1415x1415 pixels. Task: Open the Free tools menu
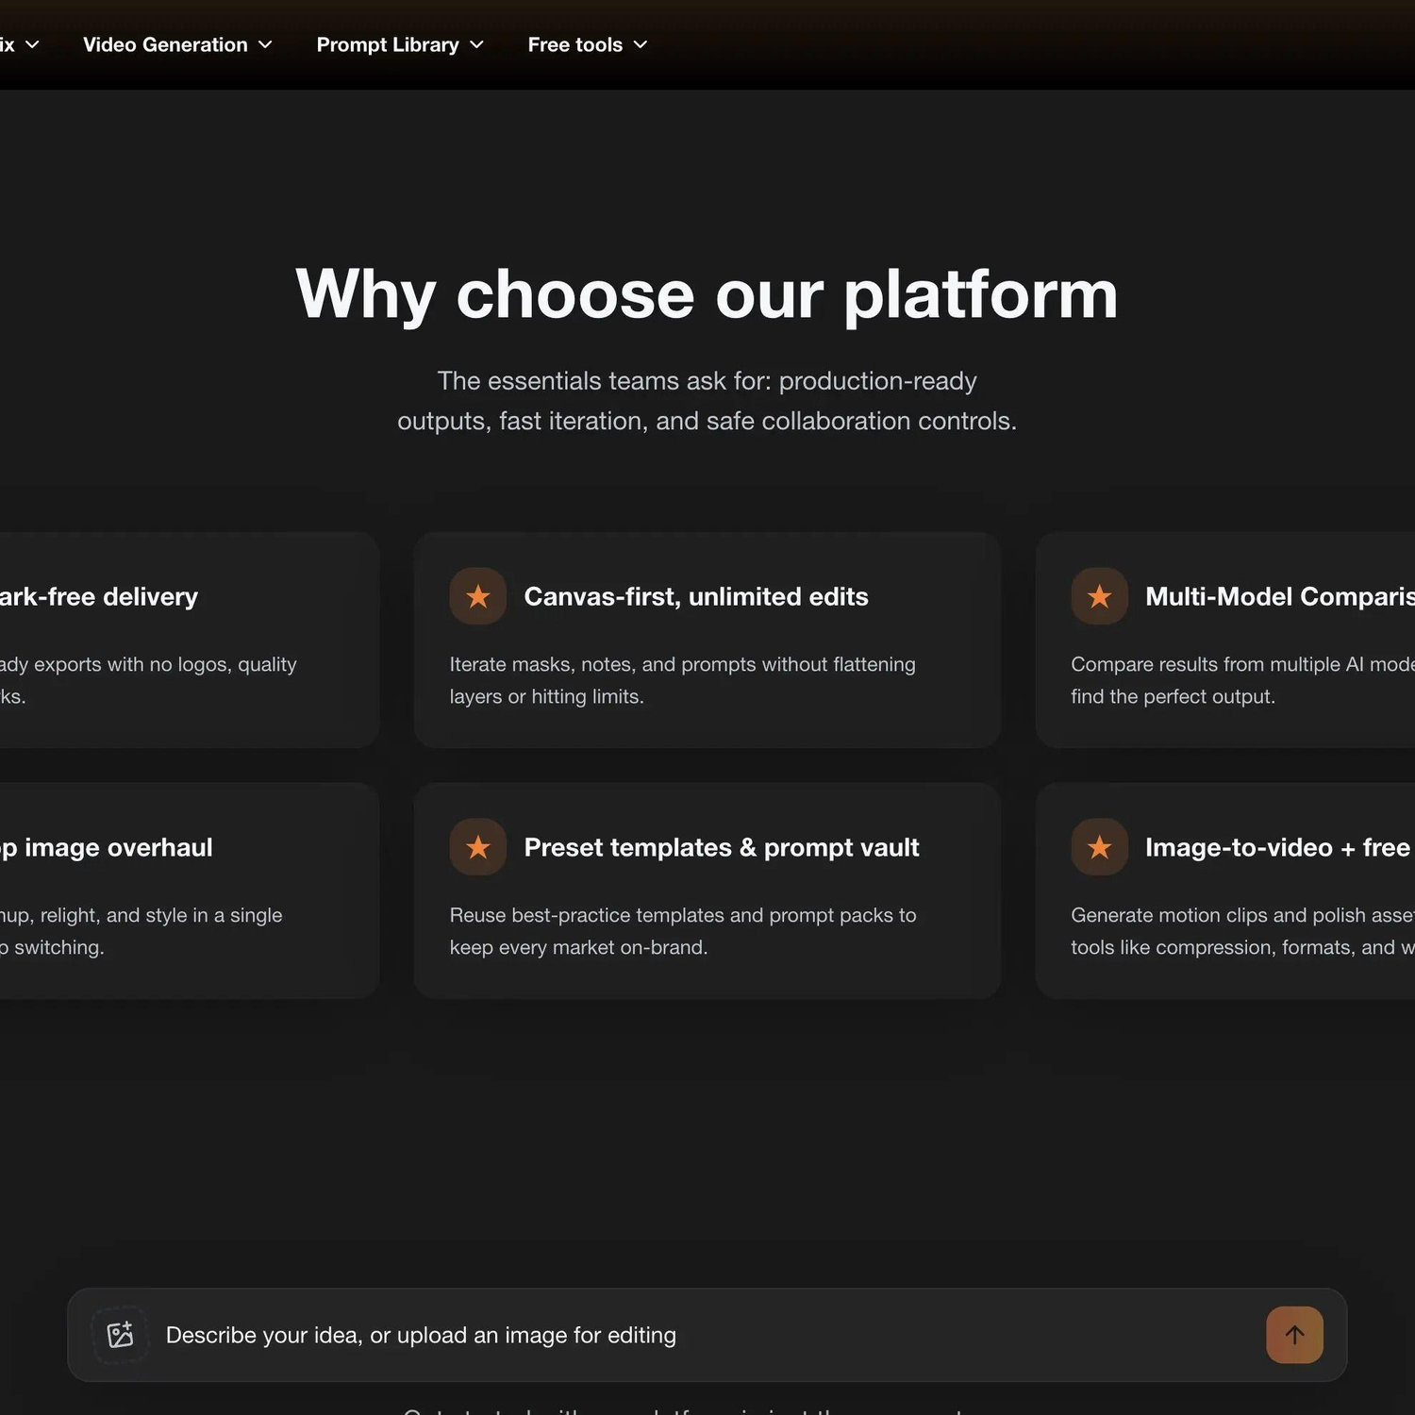[587, 44]
